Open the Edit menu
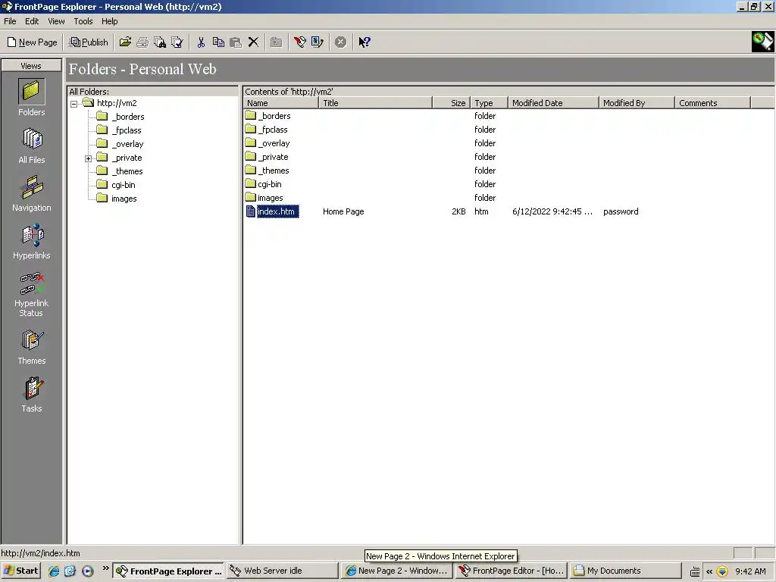Viewport: 776px width, 582px height. (32, 21)
